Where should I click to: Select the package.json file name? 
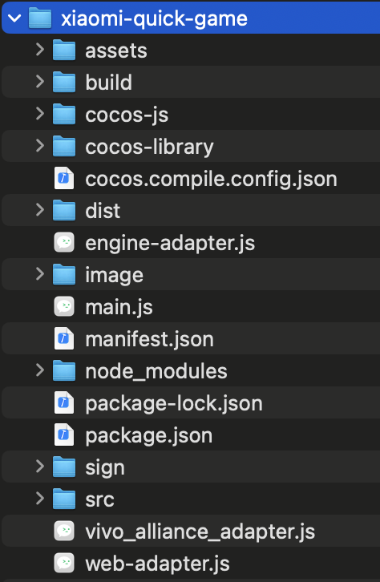pos(149,436)
